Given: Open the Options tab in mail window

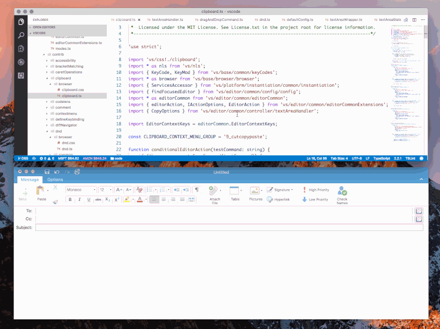Looking at the screenshot, I should coord(55,180).
